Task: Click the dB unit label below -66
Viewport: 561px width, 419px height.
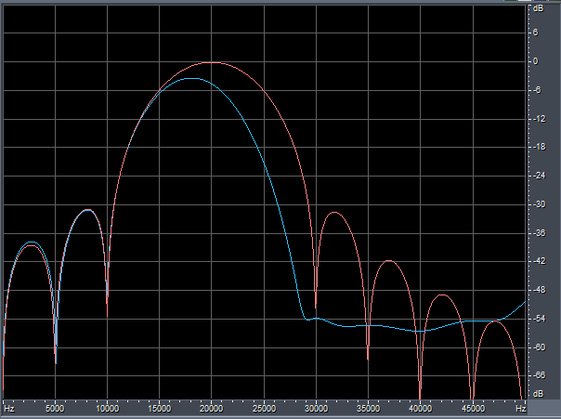Action: pos(538,394)
